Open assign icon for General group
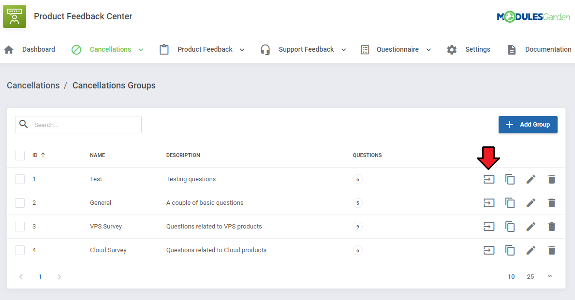This screenshot has height=300, width=575. click(489, 203)
